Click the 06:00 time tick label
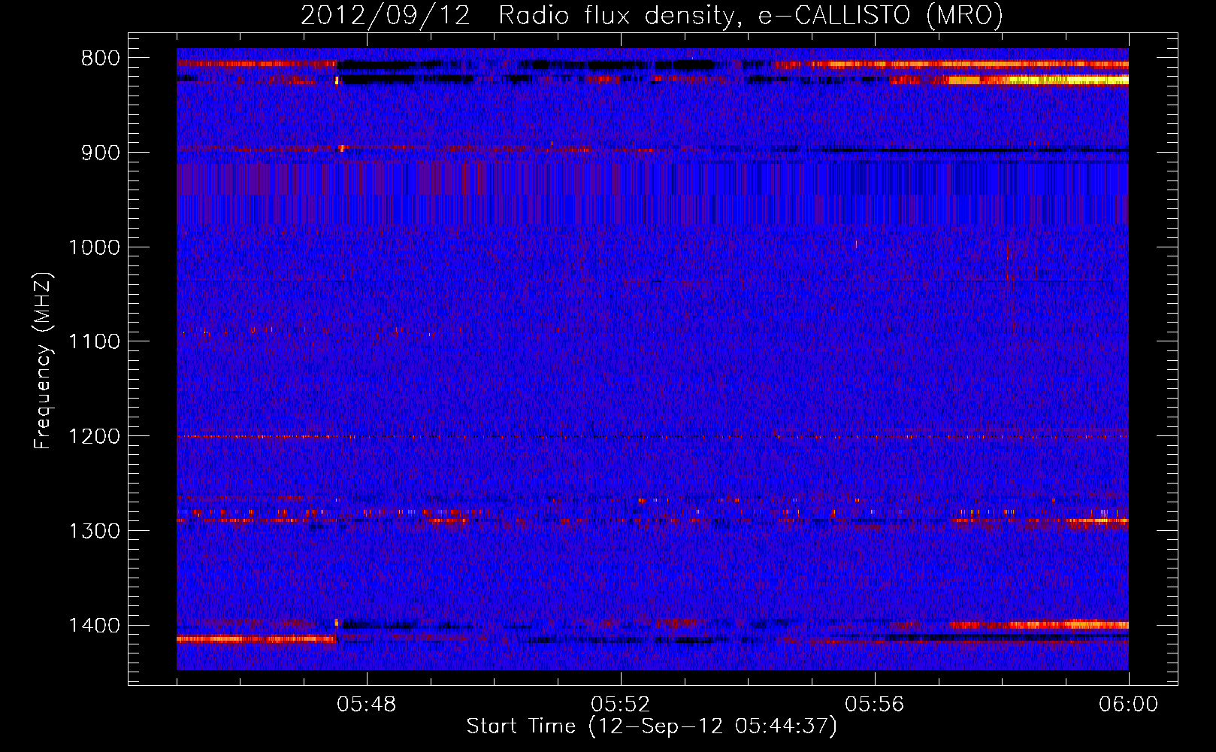1216x752 pixels. point(1128,705)
